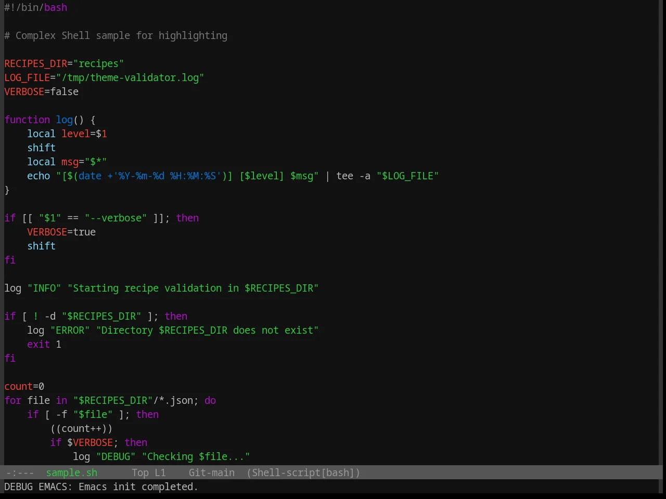The height and width of the screenshot is (499, 666).
Task: Click the LOG_FILE variable name
Action: 27,77
